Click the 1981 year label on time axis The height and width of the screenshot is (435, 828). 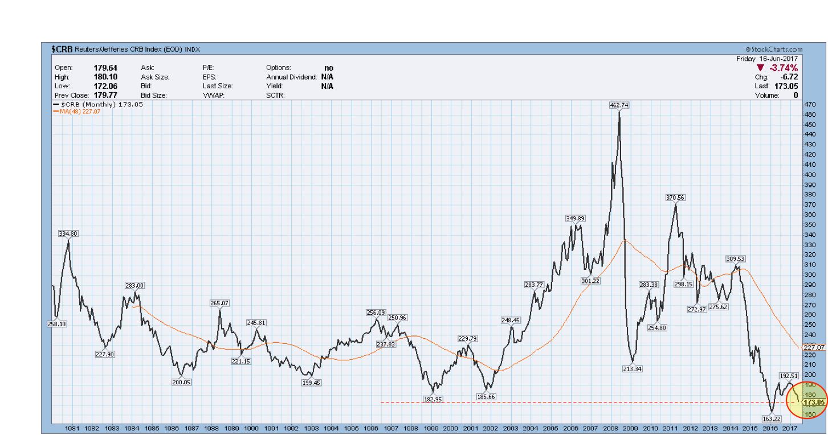click(x=72, y=428)
